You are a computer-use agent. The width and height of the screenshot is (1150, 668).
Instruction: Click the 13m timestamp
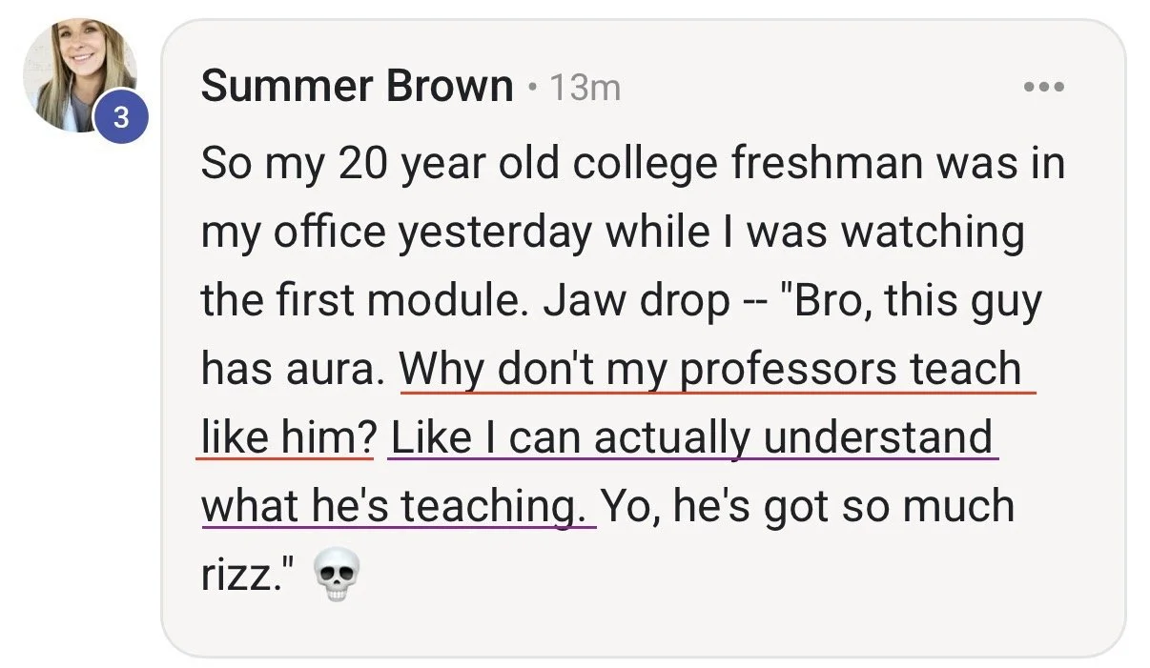click(x=585, y=89)
